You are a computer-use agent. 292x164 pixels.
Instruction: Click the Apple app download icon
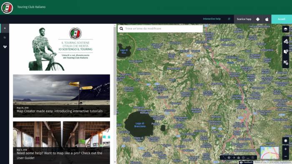[267, 19]
